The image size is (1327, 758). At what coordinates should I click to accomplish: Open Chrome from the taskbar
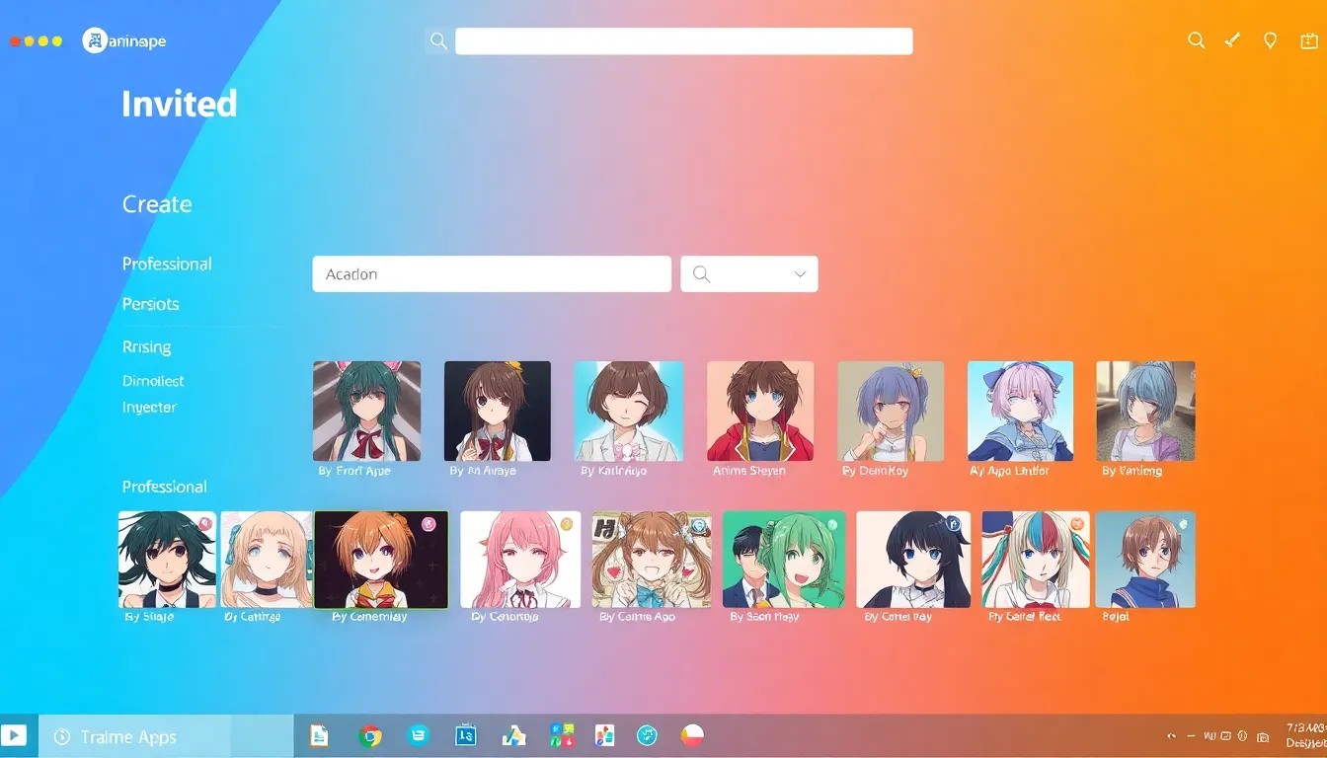[x=370, y=735]
